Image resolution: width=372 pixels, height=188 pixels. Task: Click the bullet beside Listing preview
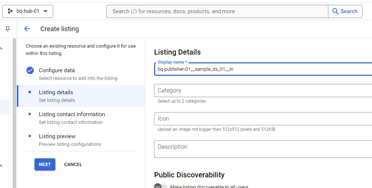click(30, 136)
